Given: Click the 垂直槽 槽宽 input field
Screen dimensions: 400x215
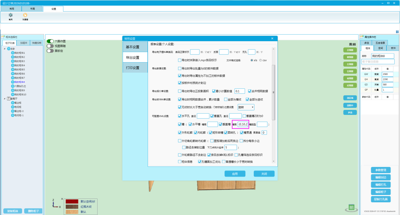Looking at the screenshot, I should coord(243,124).
